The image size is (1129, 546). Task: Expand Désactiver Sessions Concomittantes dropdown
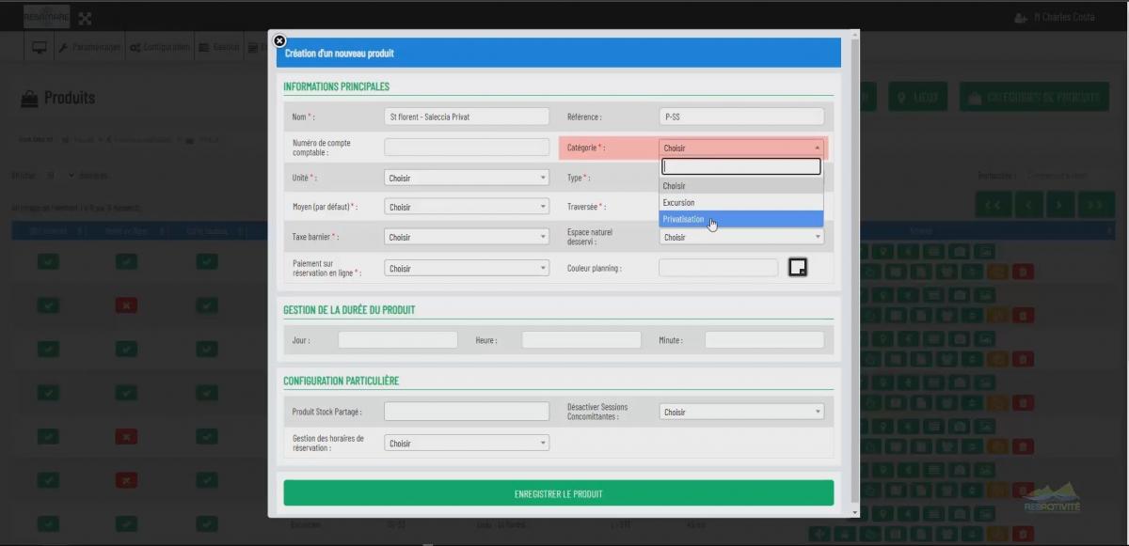tap(741, 412)
